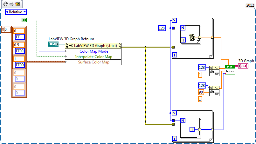Click the olive reference tunnel on top loop
This screenshot has height=144, width=256.
[x=173, y=47]
